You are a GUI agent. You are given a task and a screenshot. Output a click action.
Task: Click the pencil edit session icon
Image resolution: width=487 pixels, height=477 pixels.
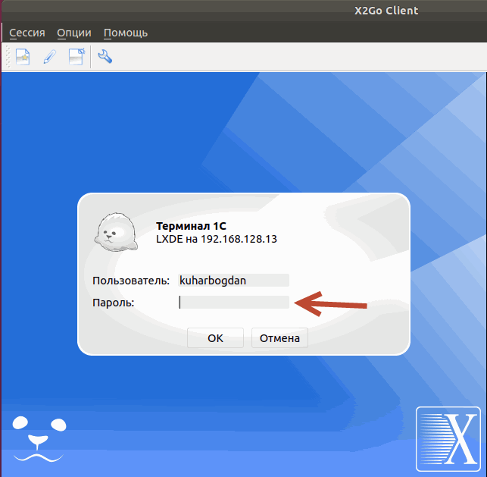coord(49,57)
